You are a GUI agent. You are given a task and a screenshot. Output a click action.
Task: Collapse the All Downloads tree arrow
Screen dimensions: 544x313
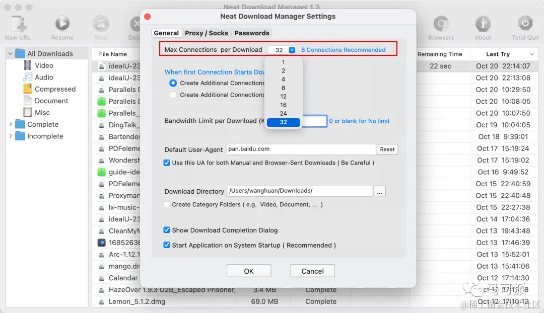tap(10, 54)
